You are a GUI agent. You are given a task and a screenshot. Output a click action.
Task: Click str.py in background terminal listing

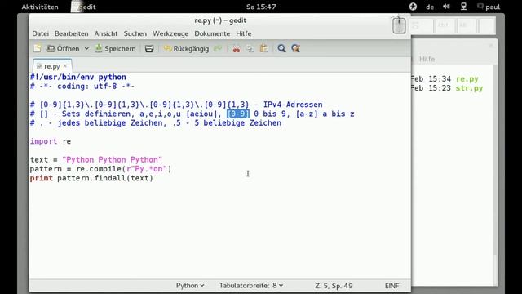(x=470, y=88)
